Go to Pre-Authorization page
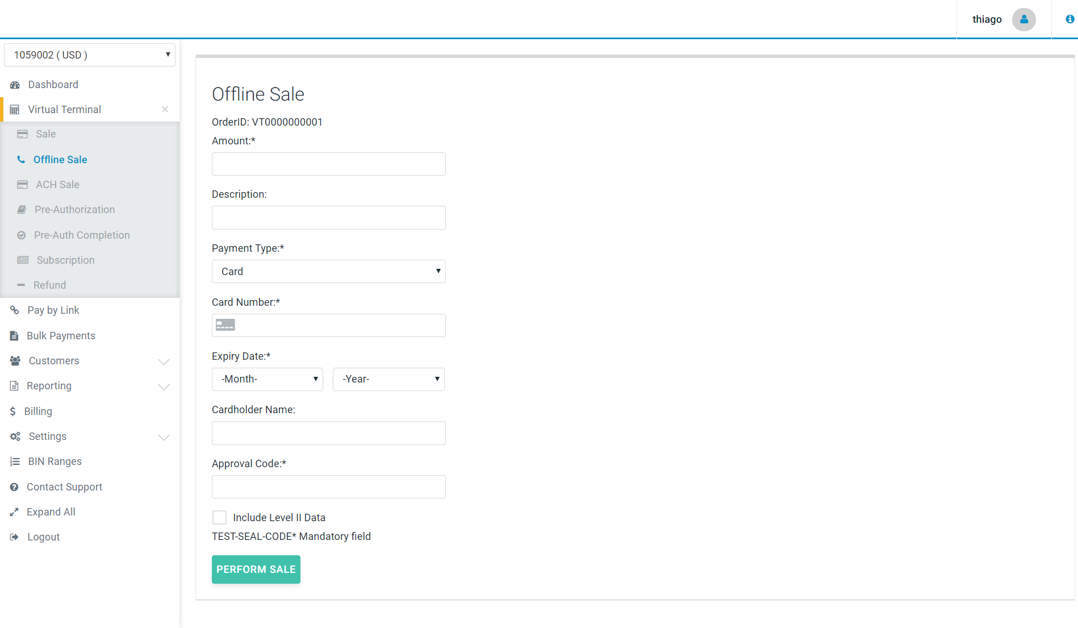Screen dimensions: 1078x628 pos(74,210)
